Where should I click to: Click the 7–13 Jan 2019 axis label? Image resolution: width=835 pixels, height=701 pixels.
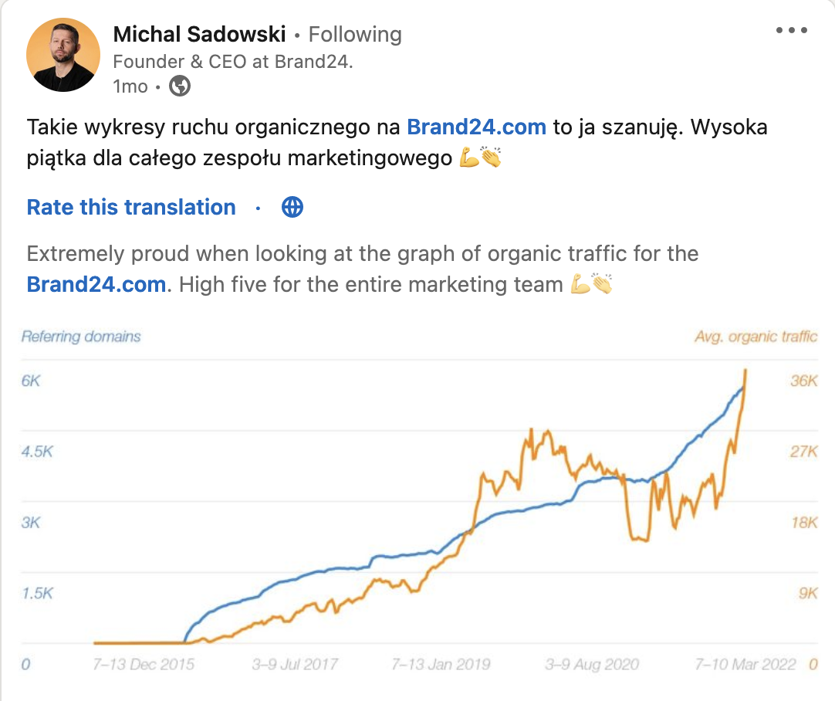441,664
